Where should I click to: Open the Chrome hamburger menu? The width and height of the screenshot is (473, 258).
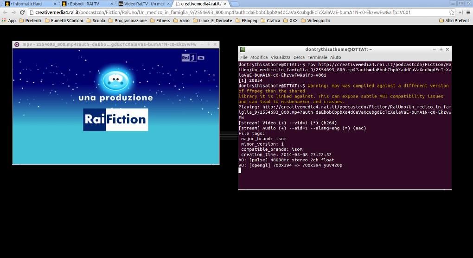(x=468, y=12)
